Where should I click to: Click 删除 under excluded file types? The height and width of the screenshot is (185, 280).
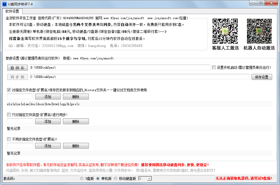(76, 146)
